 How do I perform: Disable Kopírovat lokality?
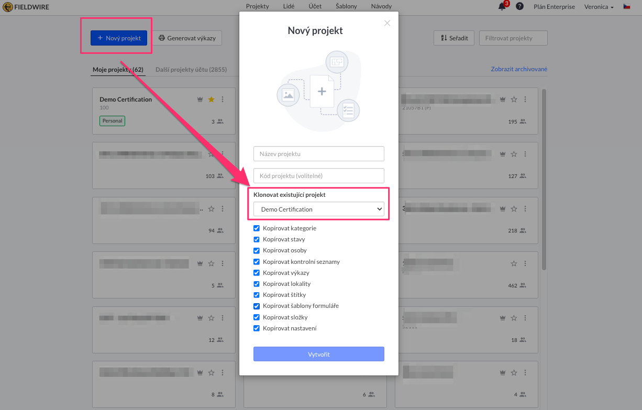257,284
